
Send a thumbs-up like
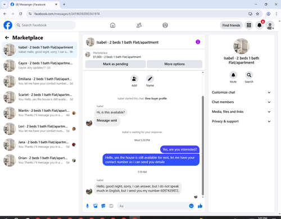200,206
